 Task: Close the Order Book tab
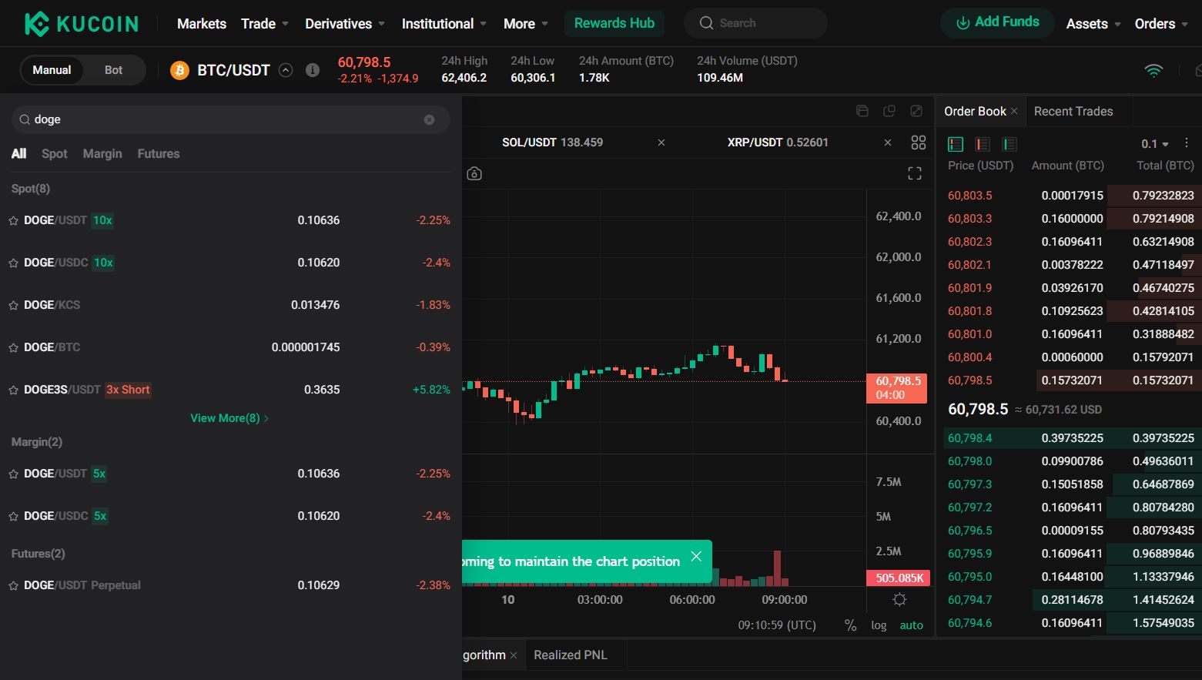coord(1014,112)
